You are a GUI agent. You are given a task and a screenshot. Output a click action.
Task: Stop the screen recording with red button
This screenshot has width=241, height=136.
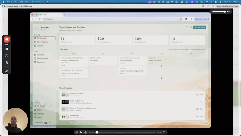pyautogui.click(x=7, y=40)
